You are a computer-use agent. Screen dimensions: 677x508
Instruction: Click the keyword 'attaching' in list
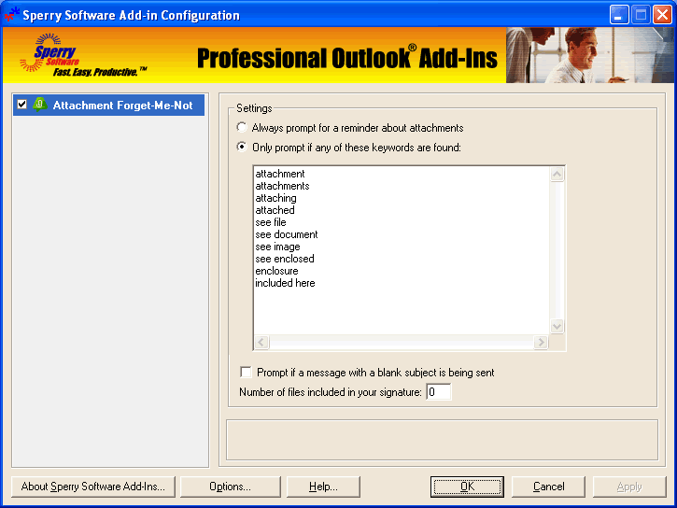tap(275, 198)
